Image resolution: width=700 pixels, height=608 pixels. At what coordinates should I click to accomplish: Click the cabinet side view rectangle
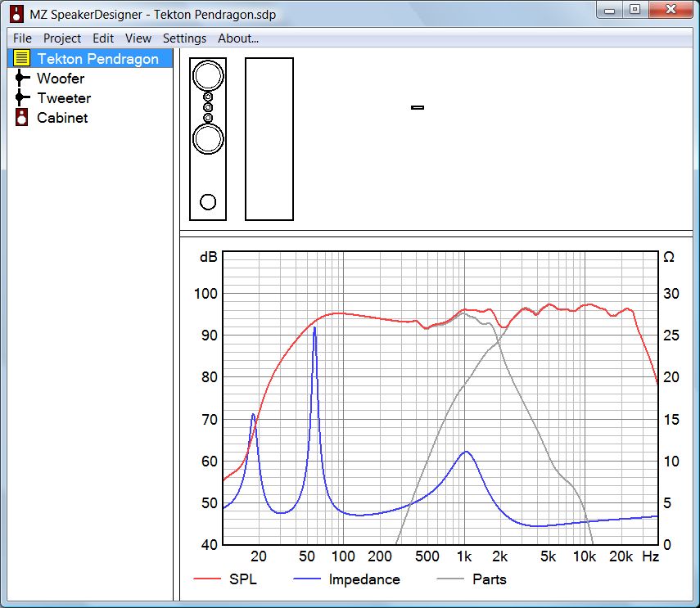pyautogui.click(x=269, y=139)
